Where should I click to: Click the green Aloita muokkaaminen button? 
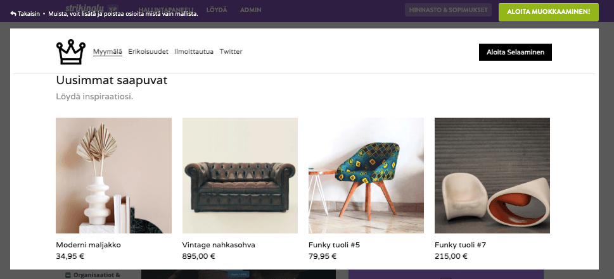pos(549,11)
